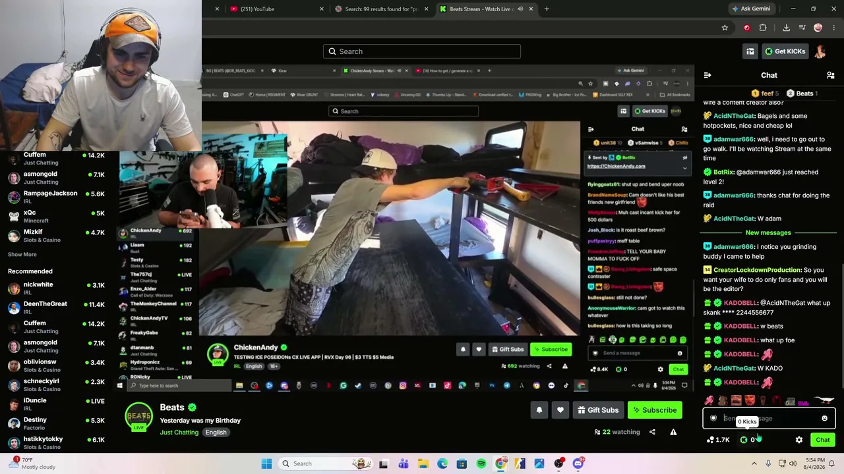The image size is (844, 474).
Task: Open the Windows Start menu
Action: (x=266, y=463)
